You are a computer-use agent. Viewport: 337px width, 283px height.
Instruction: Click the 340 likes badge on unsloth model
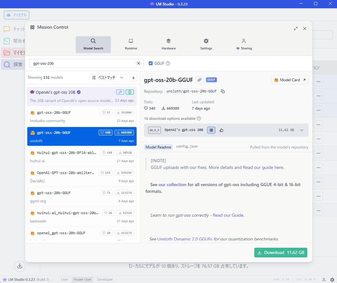[105, 133]
